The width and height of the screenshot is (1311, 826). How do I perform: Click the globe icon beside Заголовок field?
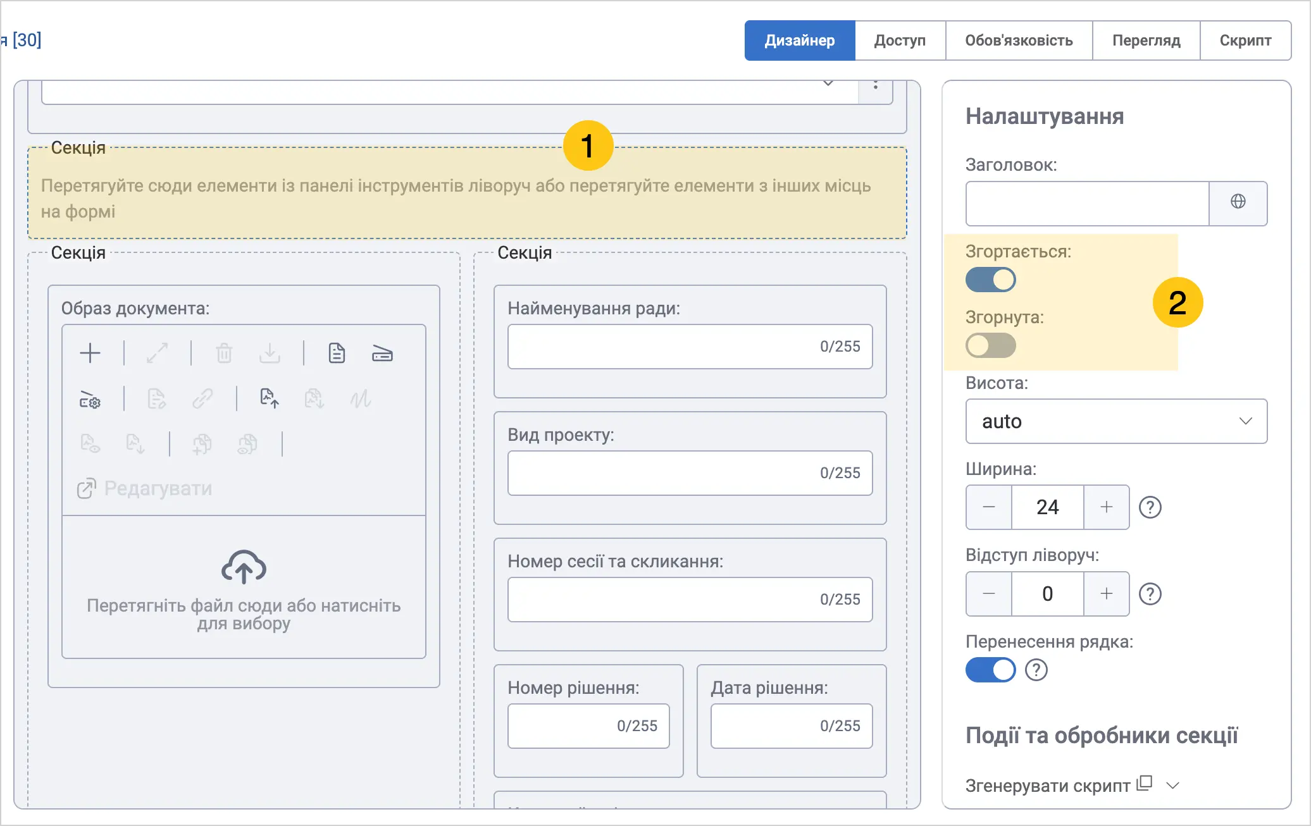(x=1238, y=202)
